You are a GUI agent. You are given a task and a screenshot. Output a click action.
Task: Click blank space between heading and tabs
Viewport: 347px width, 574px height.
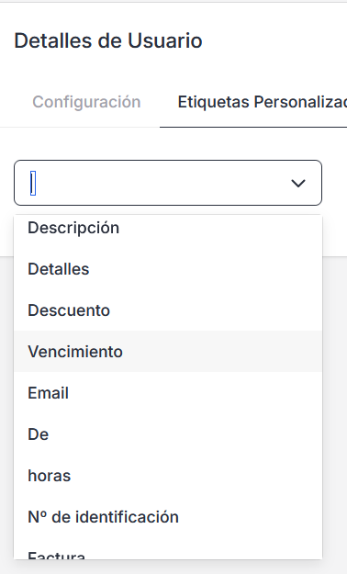(173, 72)
